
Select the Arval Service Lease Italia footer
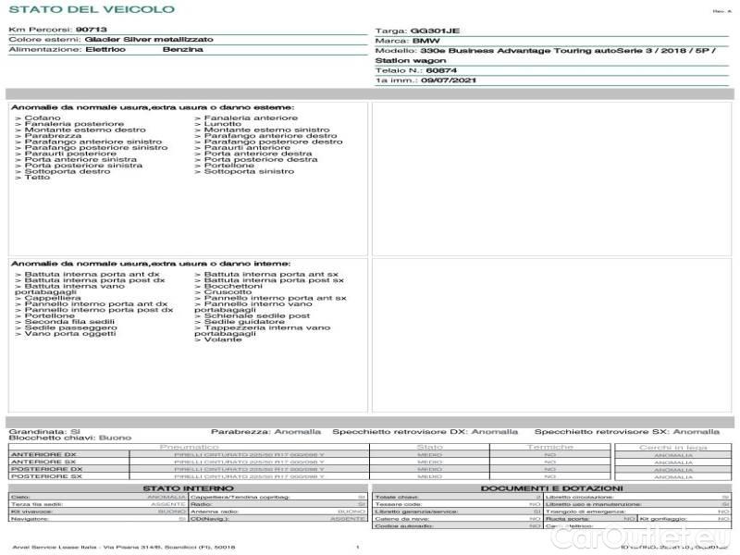tap(124, 548)
